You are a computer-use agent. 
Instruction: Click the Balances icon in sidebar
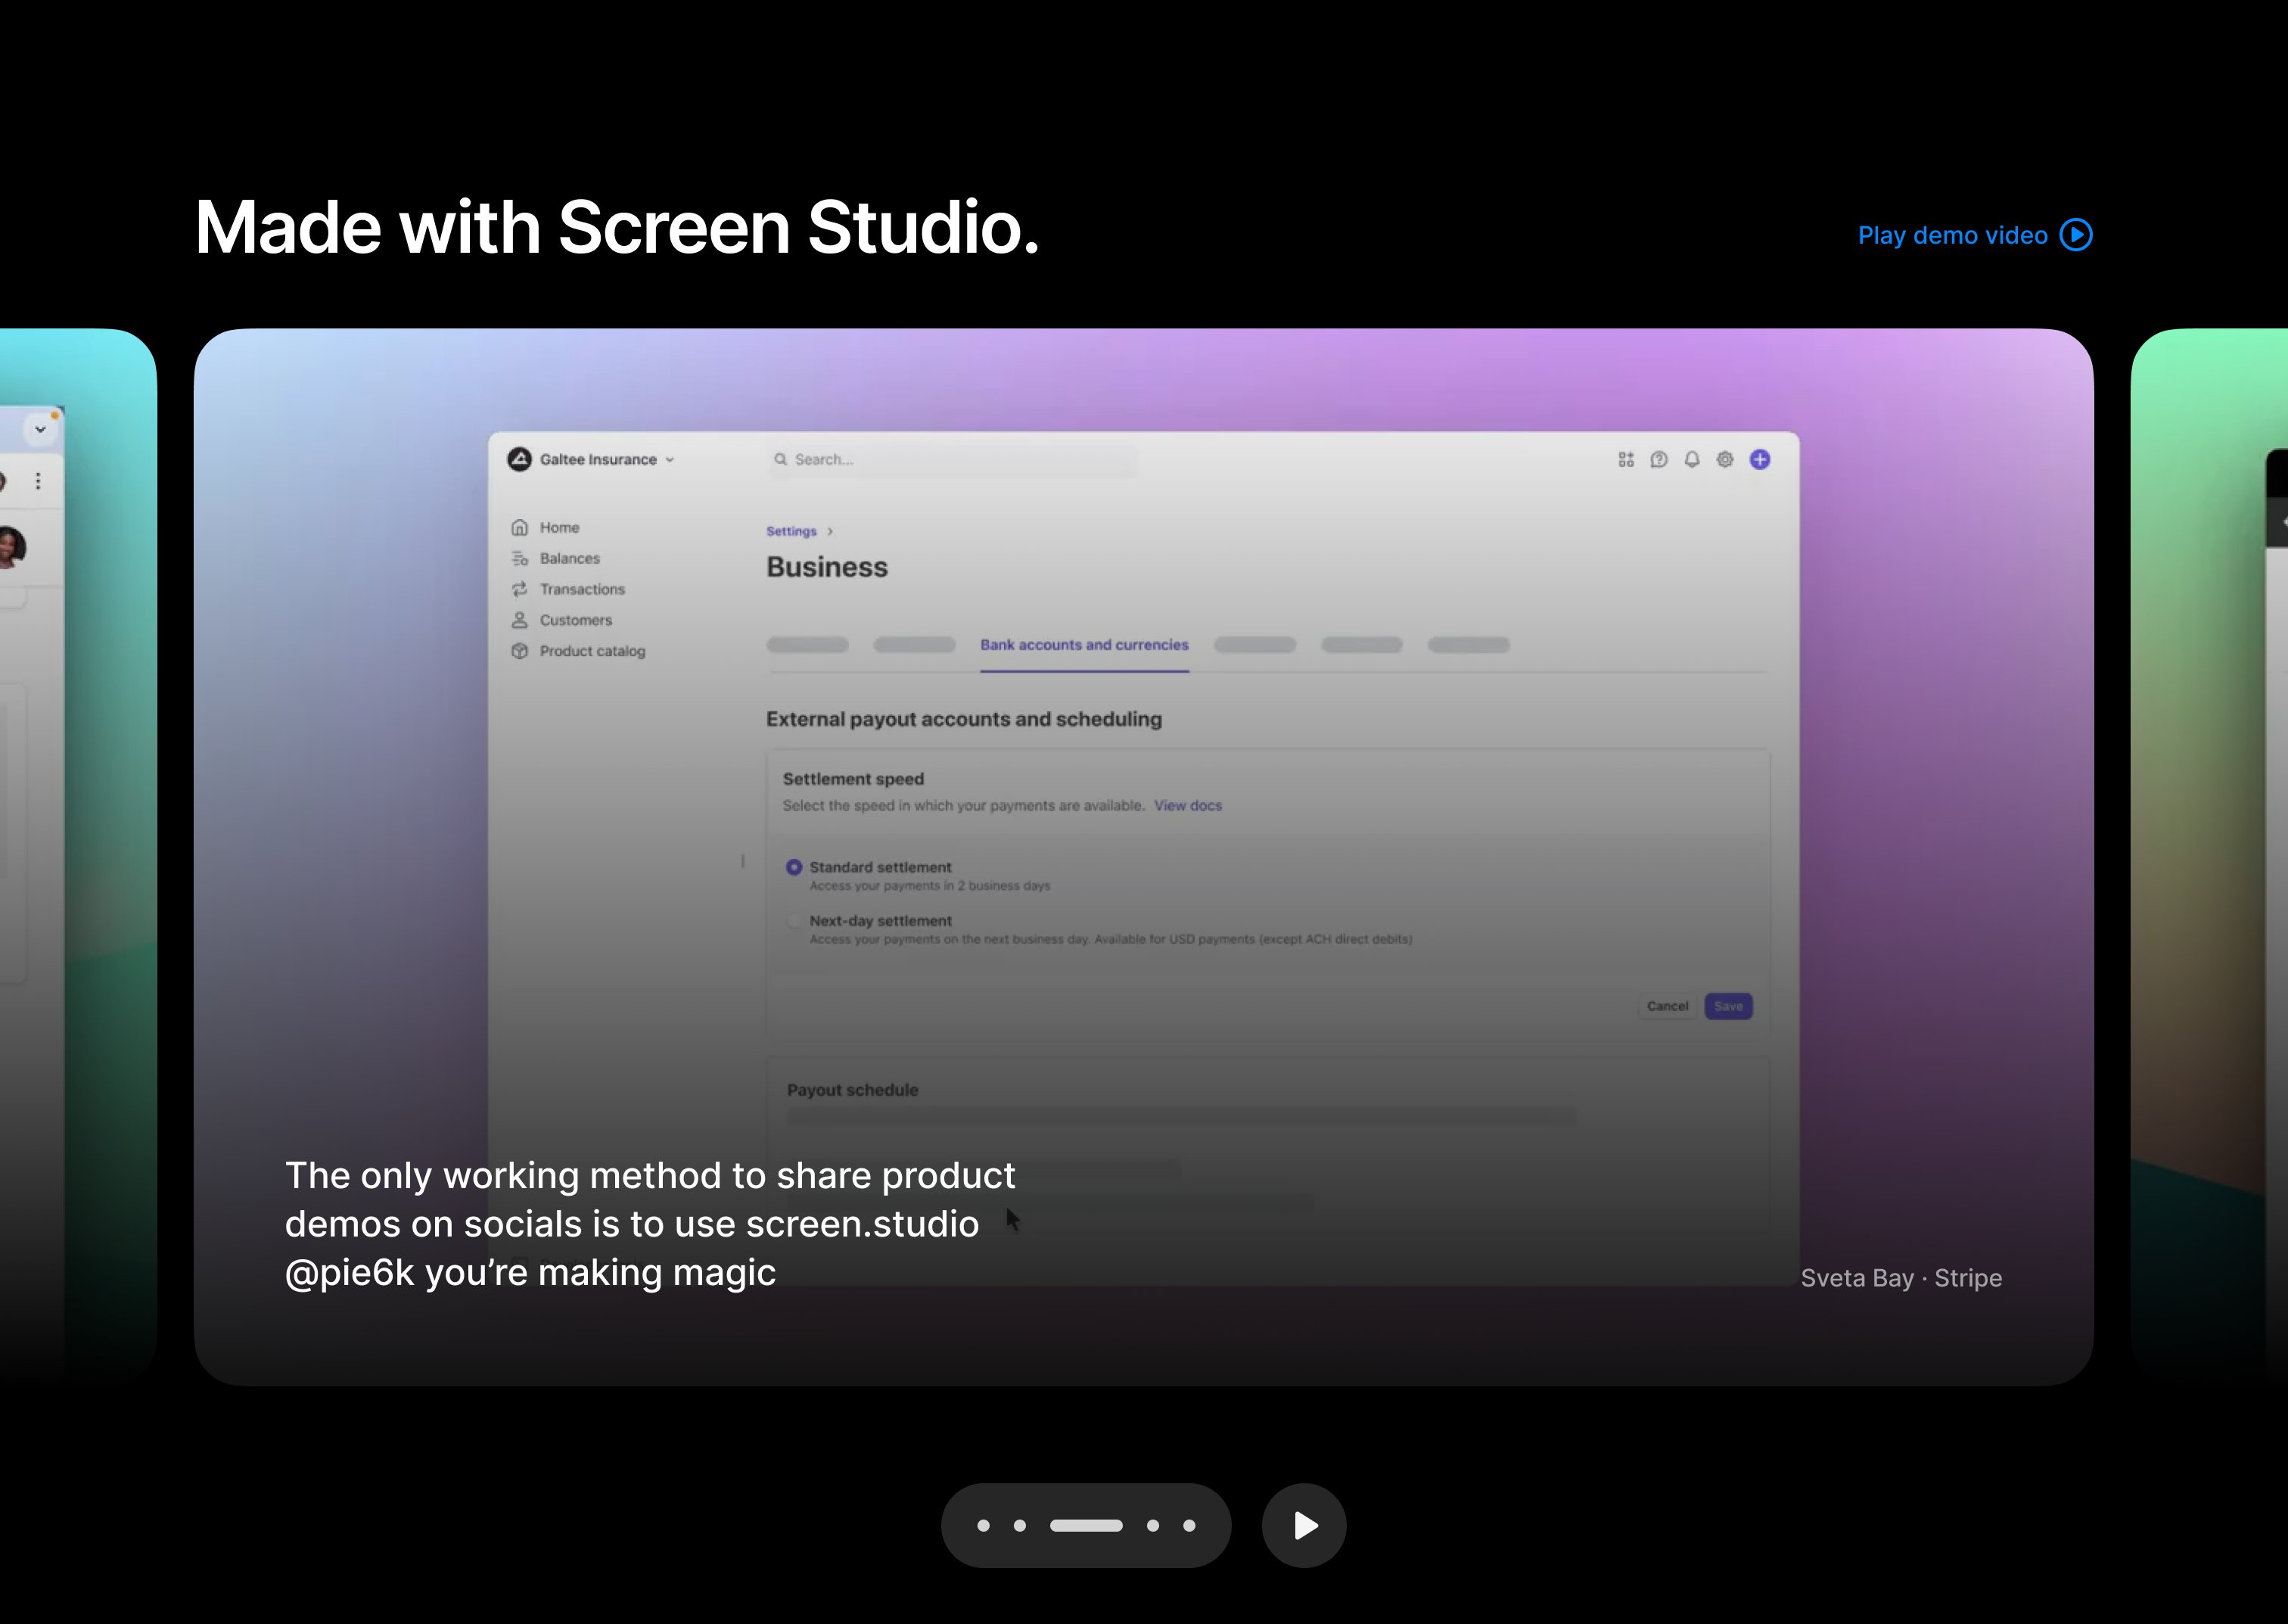tap(519, 558)
